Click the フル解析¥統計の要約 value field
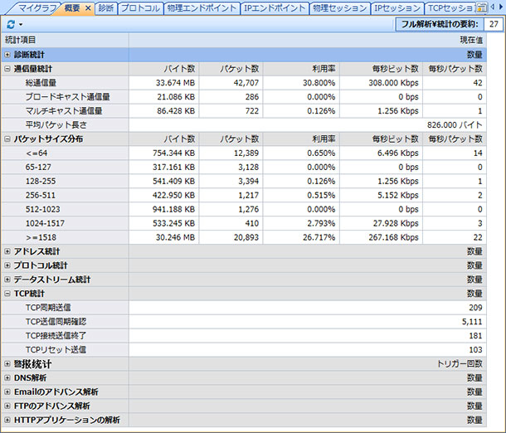506x433 pixels. click(x=494, y=25)
